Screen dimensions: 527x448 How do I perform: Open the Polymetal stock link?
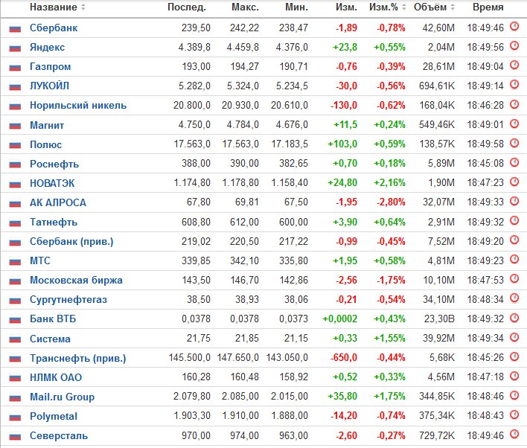pyautogui.click(x=54, y=417)
